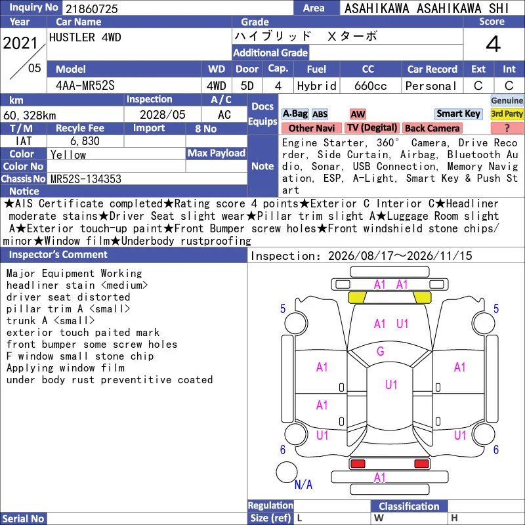Click the Smart Key badge
Image resolution: width=525 pixels, height=525 pixels.
point(458,114)
